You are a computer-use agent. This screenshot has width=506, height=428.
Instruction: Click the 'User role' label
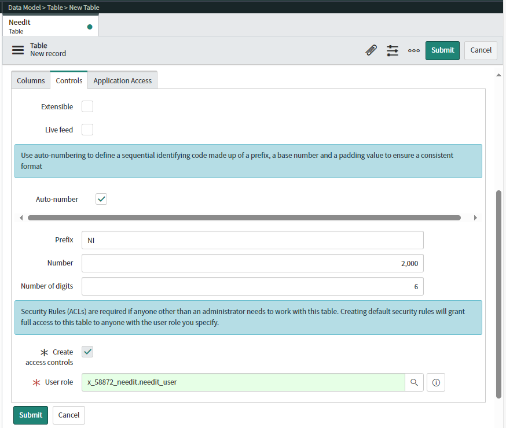(59, 382)
